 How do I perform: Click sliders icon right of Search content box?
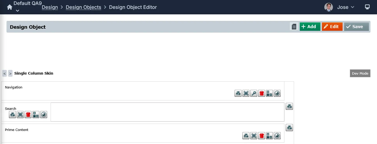click(290, 106)
